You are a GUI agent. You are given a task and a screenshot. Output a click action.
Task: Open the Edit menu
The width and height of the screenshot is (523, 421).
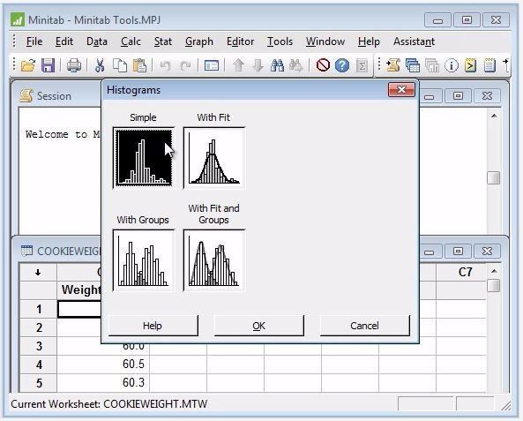(64, 41)
